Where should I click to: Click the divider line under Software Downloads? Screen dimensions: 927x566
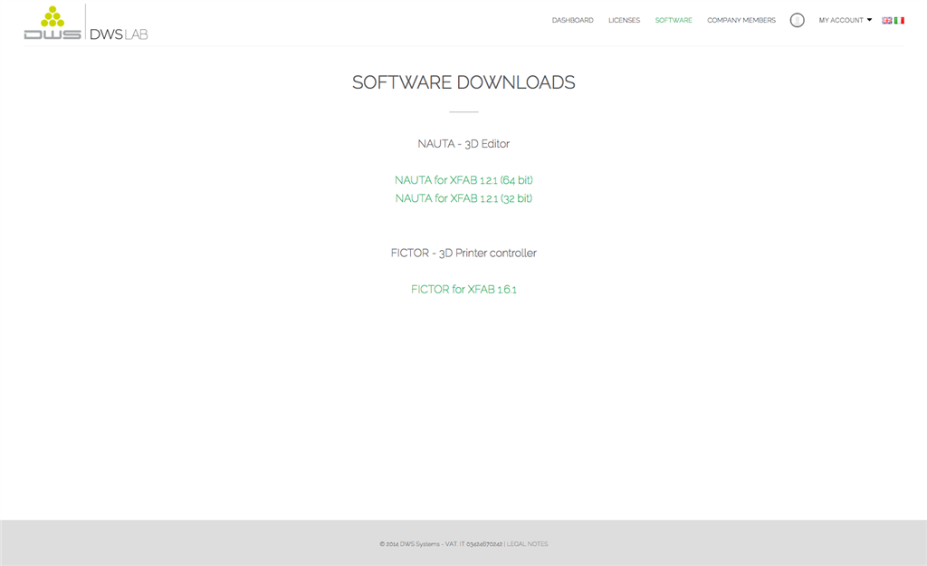pos(463,111)
